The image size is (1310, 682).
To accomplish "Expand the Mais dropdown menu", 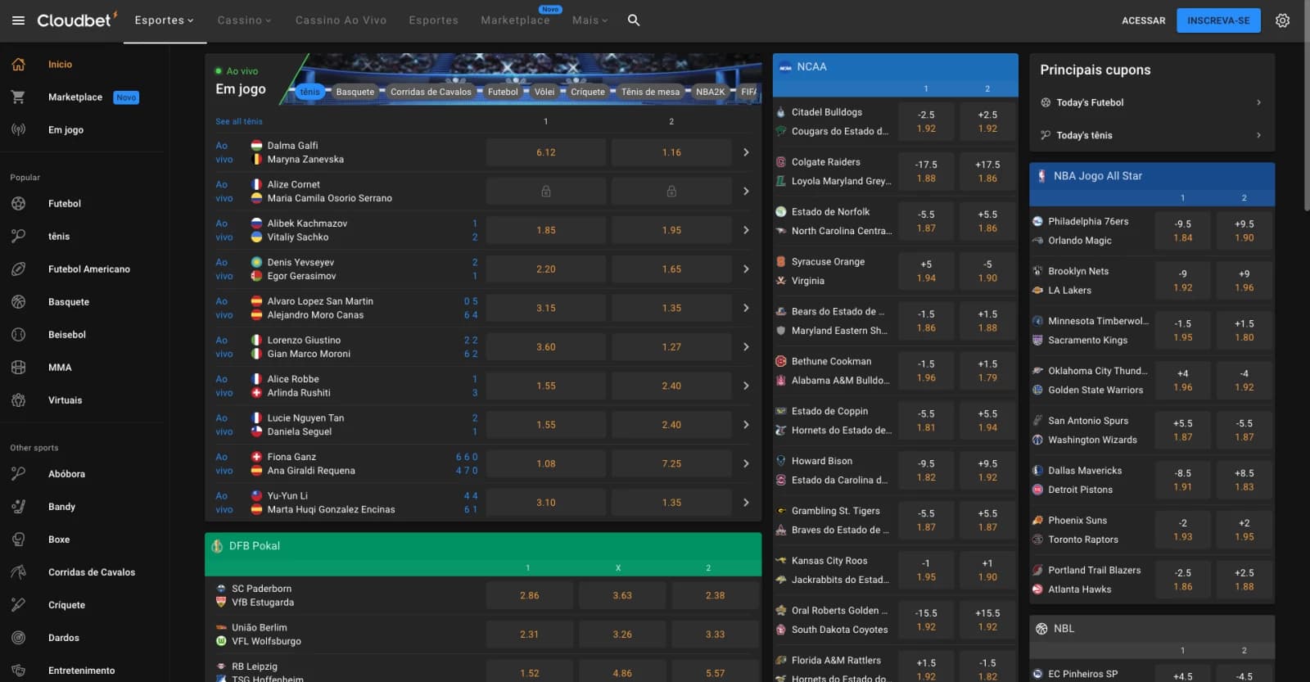I will (589, 20).
